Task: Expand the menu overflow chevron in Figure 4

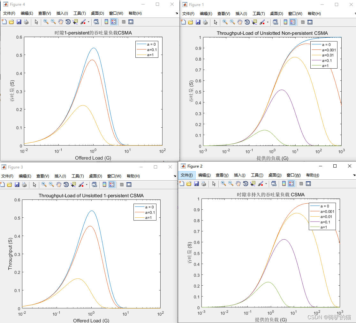Action: click(176, 13)
